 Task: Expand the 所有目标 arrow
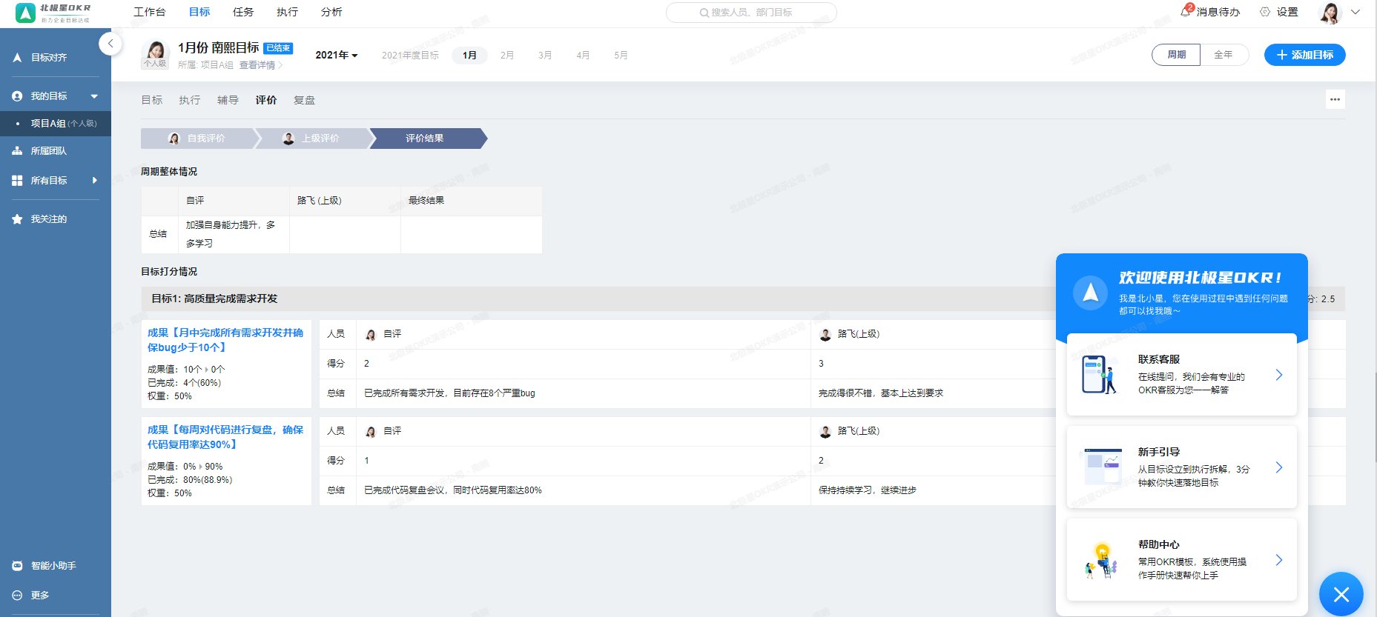point(94,180)
